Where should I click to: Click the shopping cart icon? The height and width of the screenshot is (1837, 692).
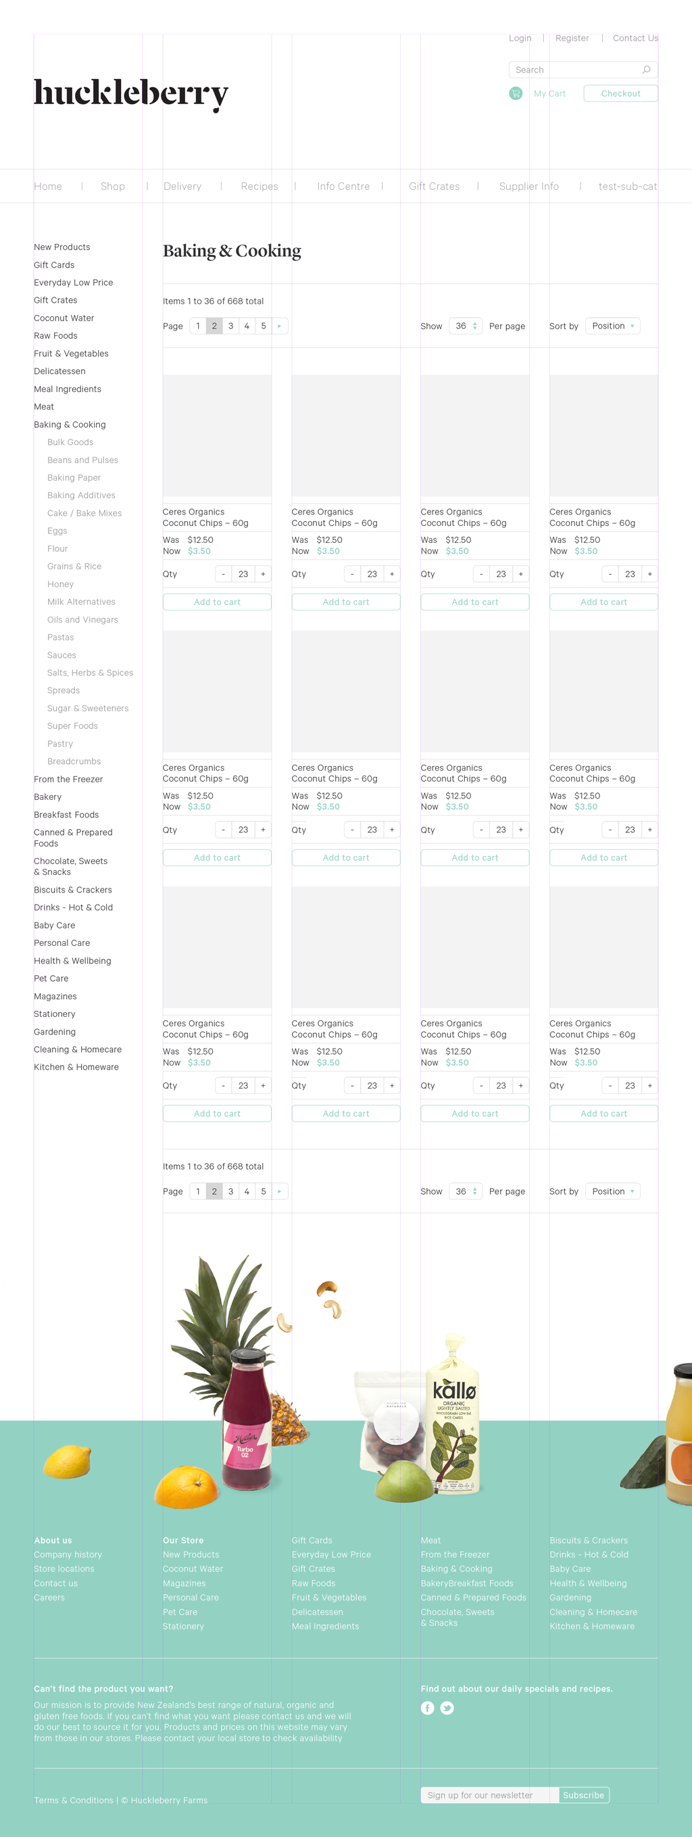tap(515, 93)
